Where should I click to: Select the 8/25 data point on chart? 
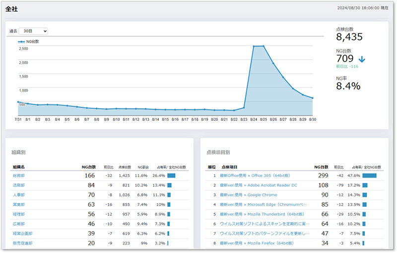[x=264, y=46]
